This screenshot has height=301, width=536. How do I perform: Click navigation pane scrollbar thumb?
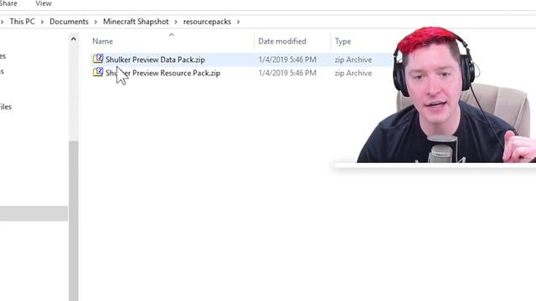pos(74,221)
